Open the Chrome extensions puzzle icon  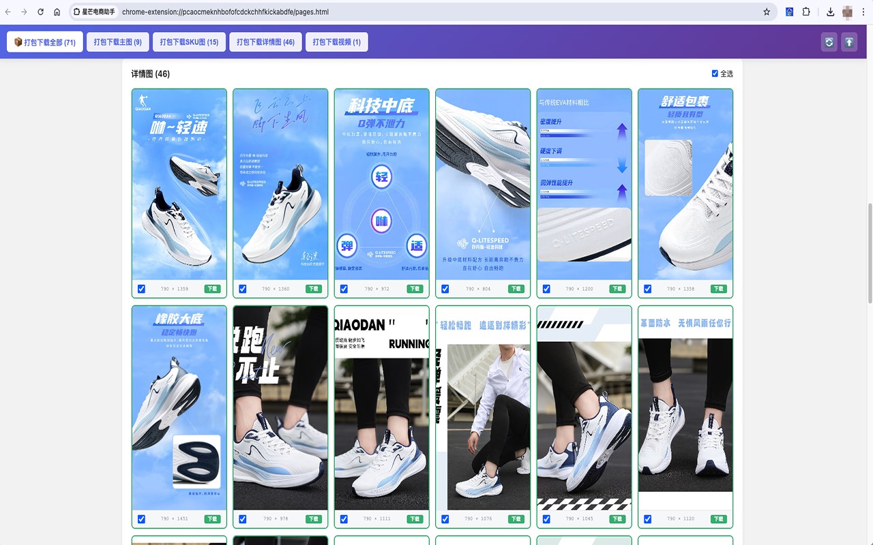click(x=806, y=12)
